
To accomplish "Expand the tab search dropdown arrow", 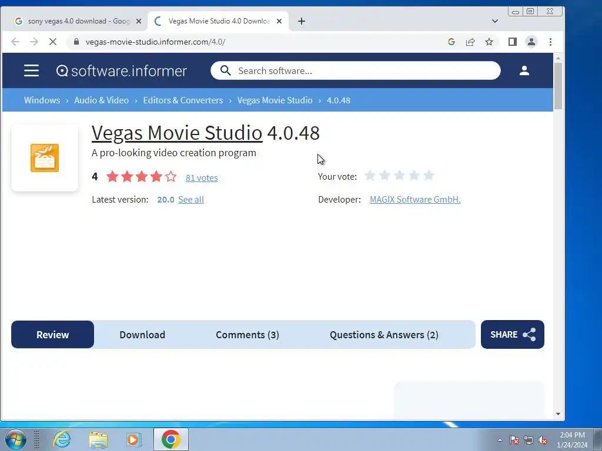I will pyautogui.click(x=495, y=21).
